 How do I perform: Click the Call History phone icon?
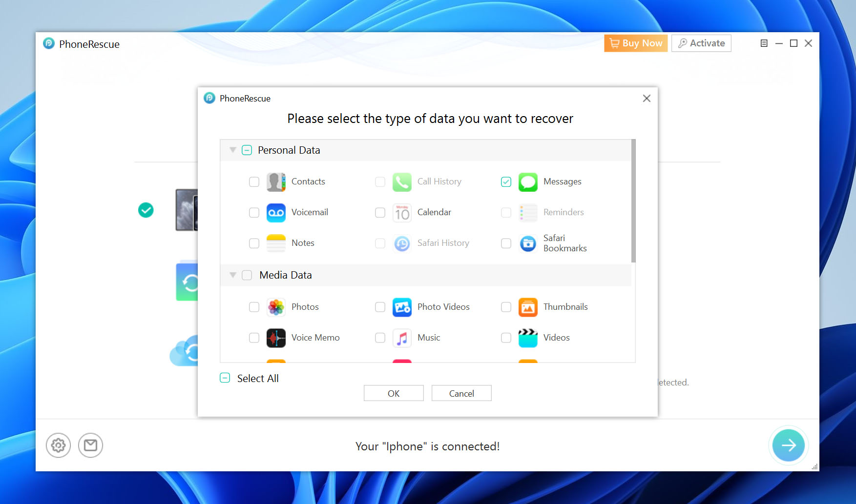[402, 182]
